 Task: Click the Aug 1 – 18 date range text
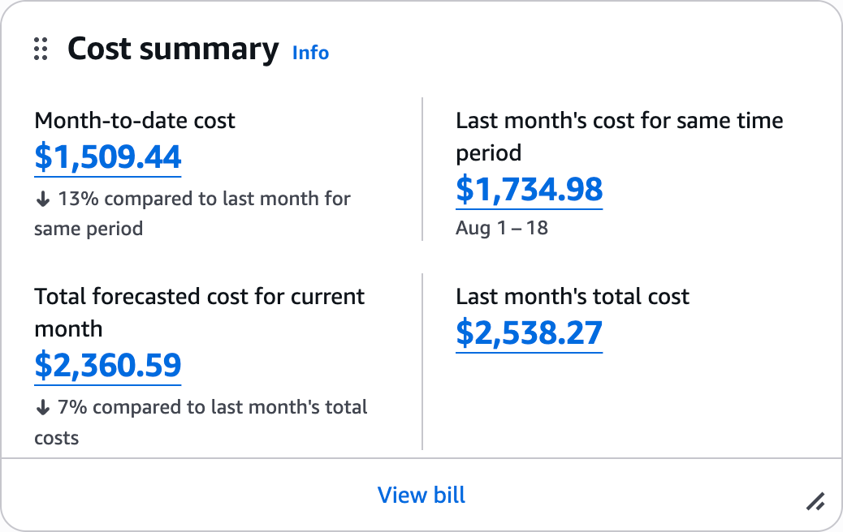502,228
